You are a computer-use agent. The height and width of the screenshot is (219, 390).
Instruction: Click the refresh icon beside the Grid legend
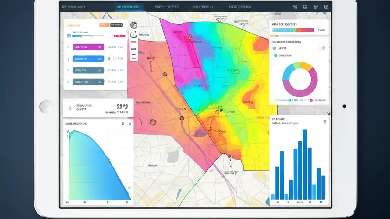[x=323, y=48]
